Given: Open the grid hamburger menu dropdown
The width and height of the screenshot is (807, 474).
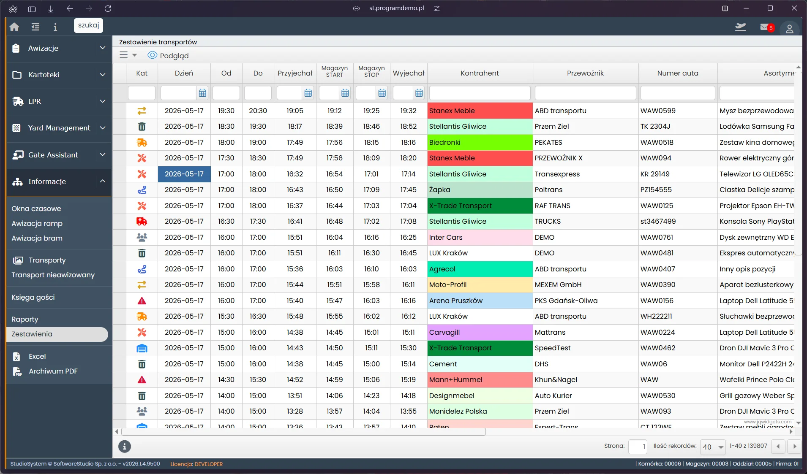Looking at the screenshot, I should pyautogui.click(x=128, y=55).
